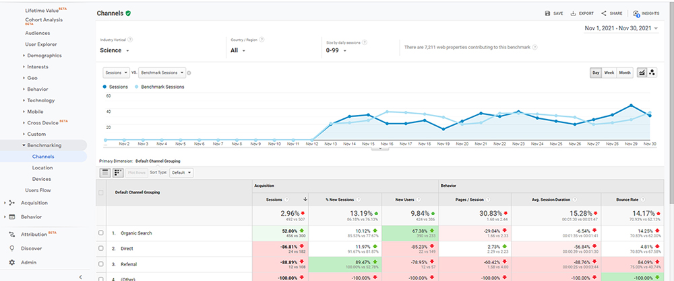The height and width of the screenshot is (281, 674).
Task: Open the 0-99 daily sessions dropdown
Action: coord(336,50)
